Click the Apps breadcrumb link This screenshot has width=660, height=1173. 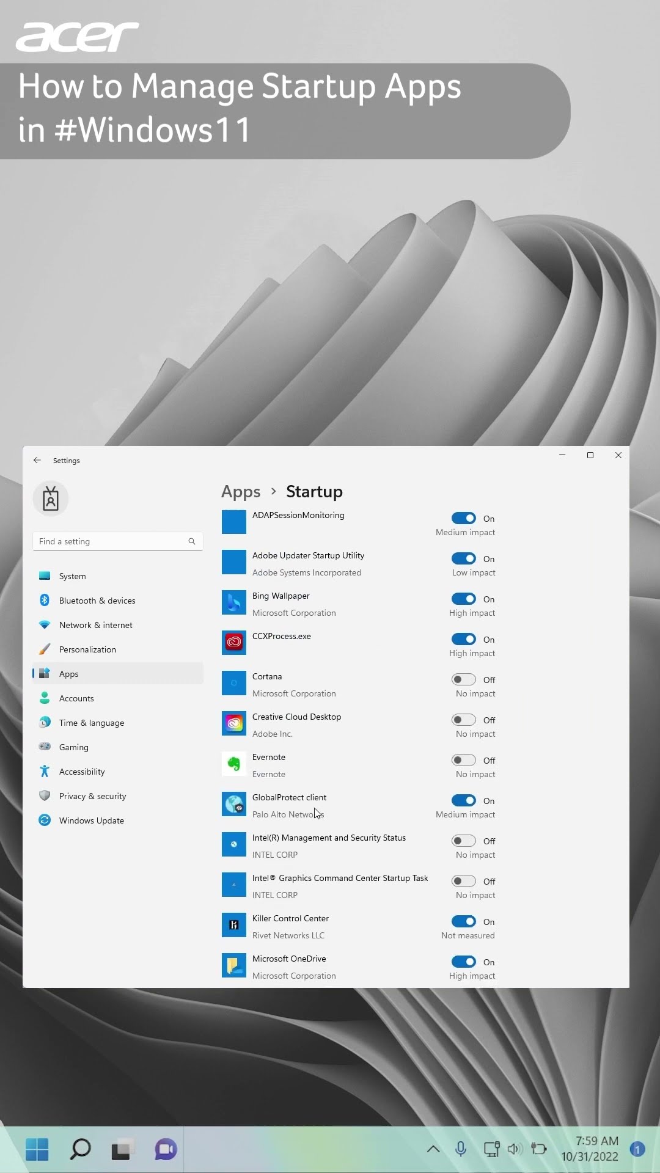[x=241, y=492]
